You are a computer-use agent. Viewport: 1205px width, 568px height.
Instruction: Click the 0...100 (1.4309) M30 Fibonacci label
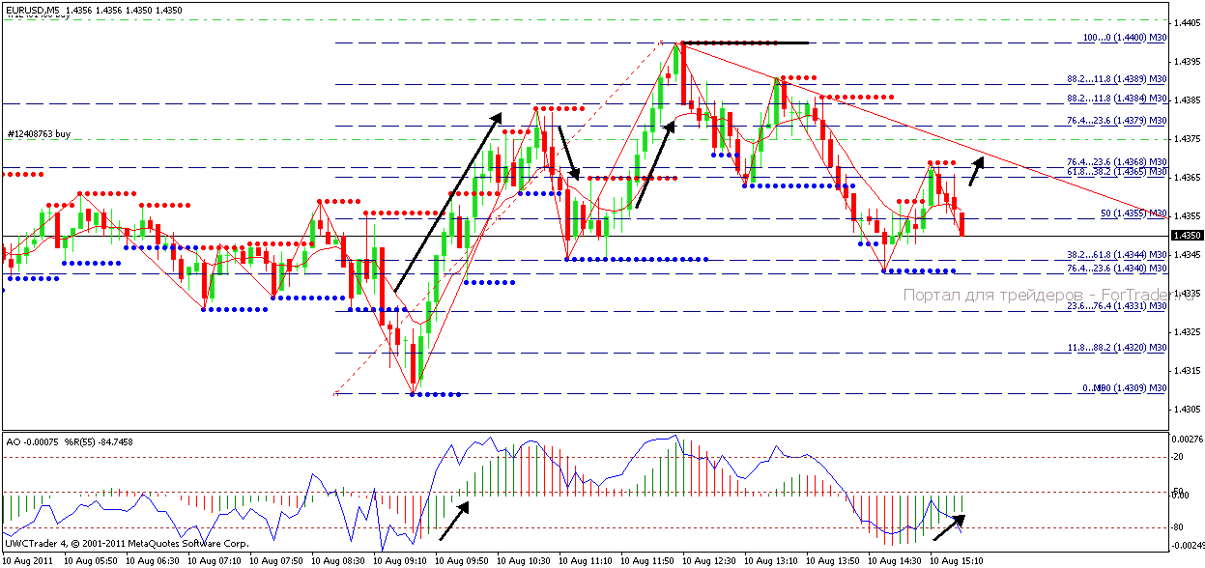click(x=1125, y=388)
